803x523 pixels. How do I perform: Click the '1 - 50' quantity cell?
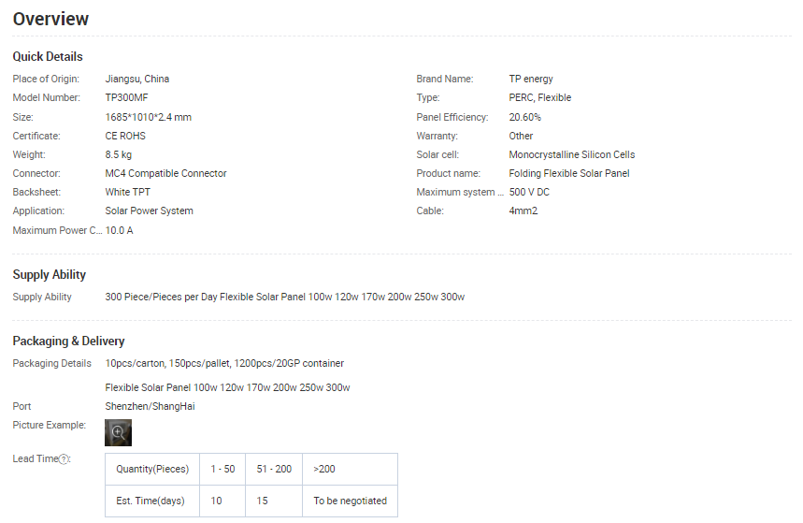pyautogui.click(x=222, y=469)
